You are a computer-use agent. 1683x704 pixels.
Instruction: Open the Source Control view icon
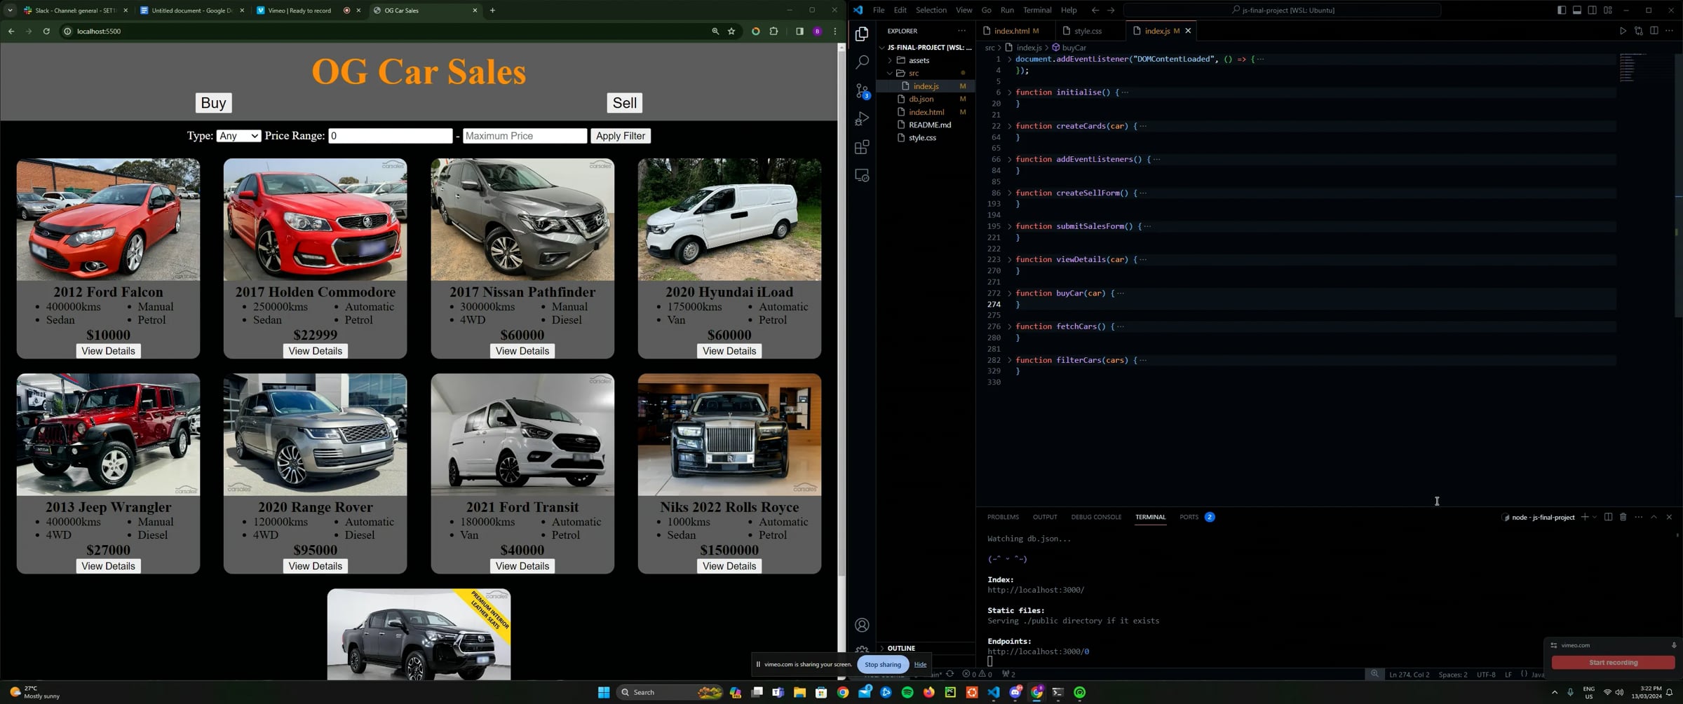[862, 90]
